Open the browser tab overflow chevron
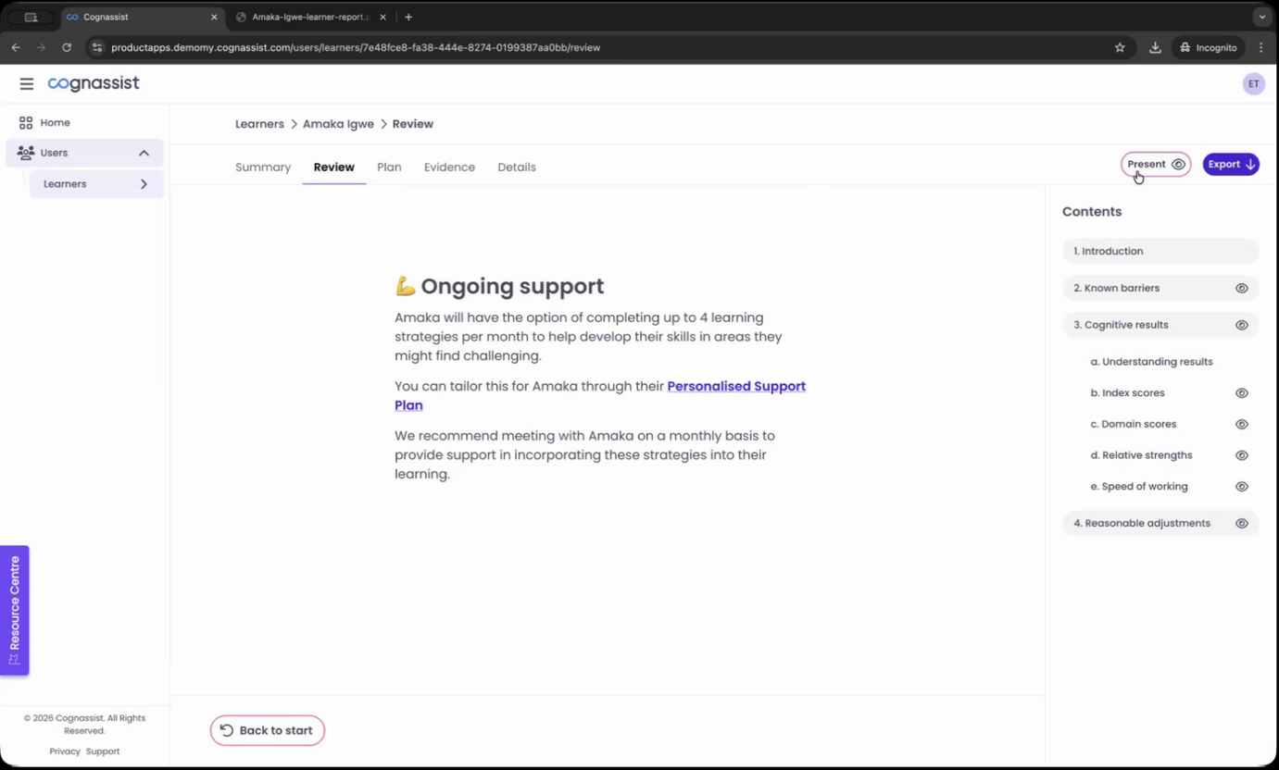Viewport: 1279px width, 770px height. [1261, 17]
